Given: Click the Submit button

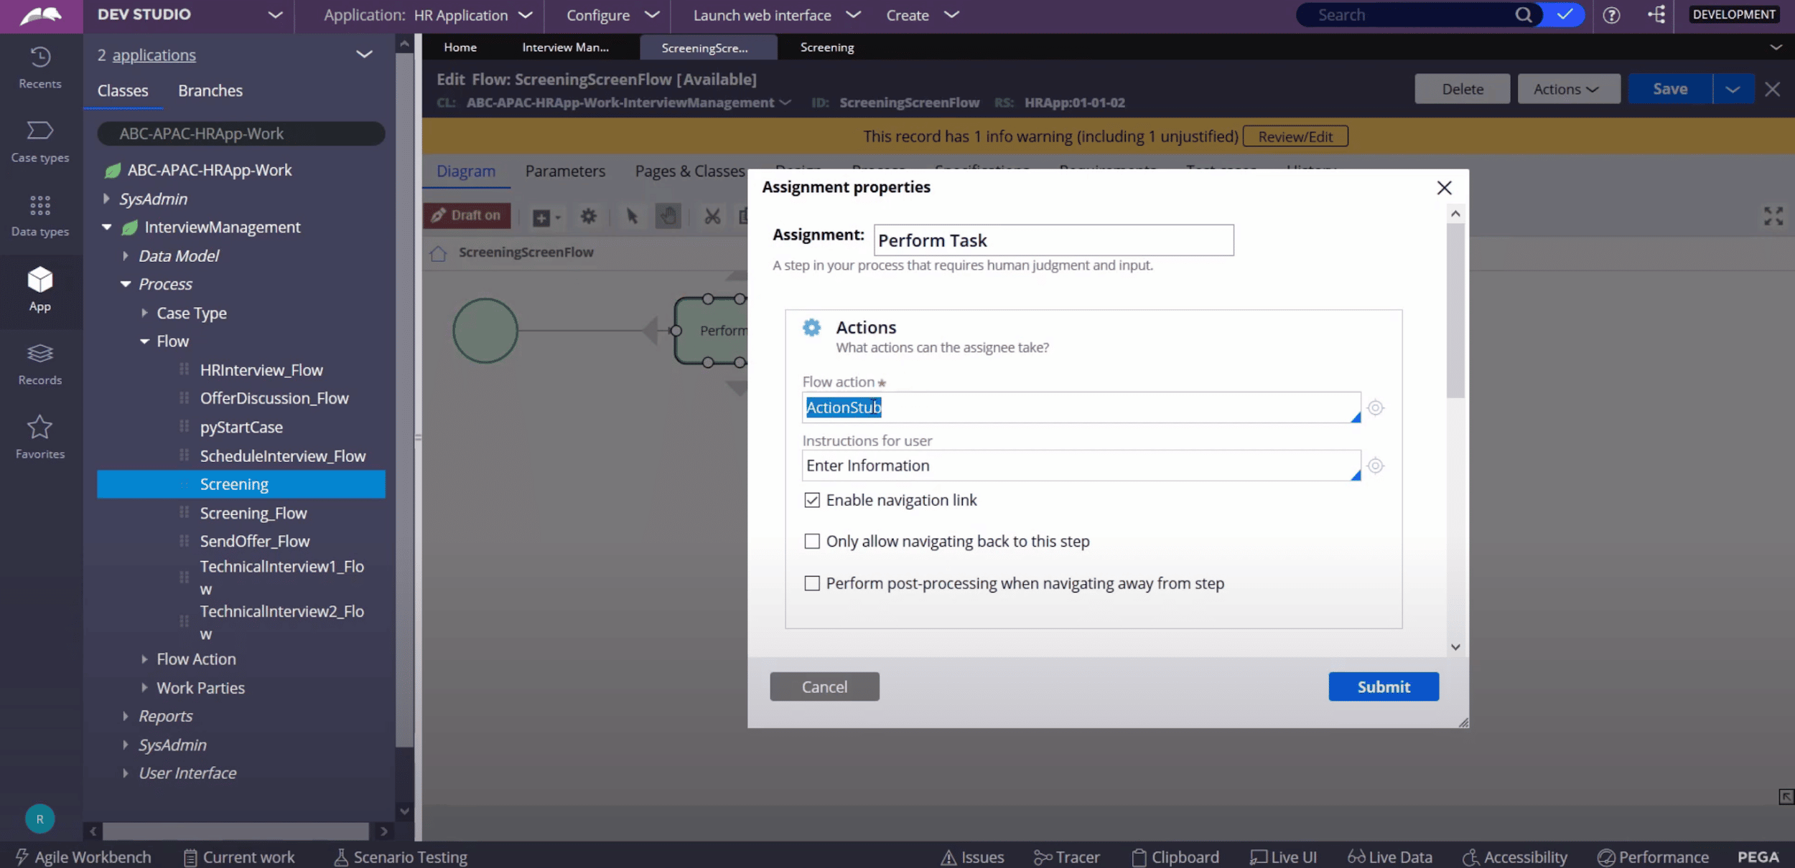Looking at the screenshot, I should [1383, 687].
